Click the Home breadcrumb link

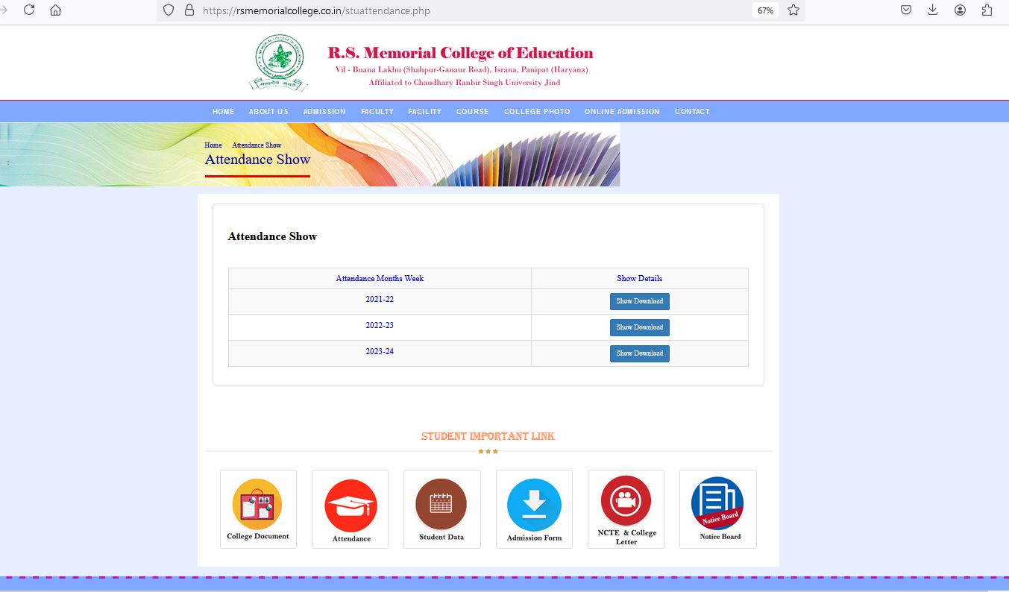point(213,145)
